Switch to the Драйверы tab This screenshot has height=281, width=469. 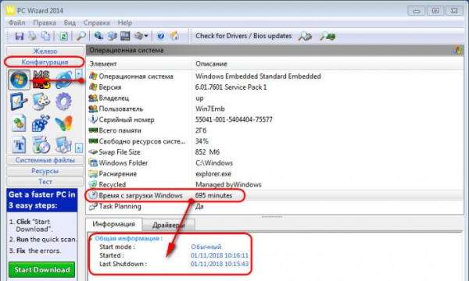pos(168,225)
